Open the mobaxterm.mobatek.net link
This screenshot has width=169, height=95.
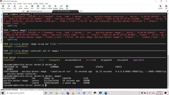(x=73, y=90)
